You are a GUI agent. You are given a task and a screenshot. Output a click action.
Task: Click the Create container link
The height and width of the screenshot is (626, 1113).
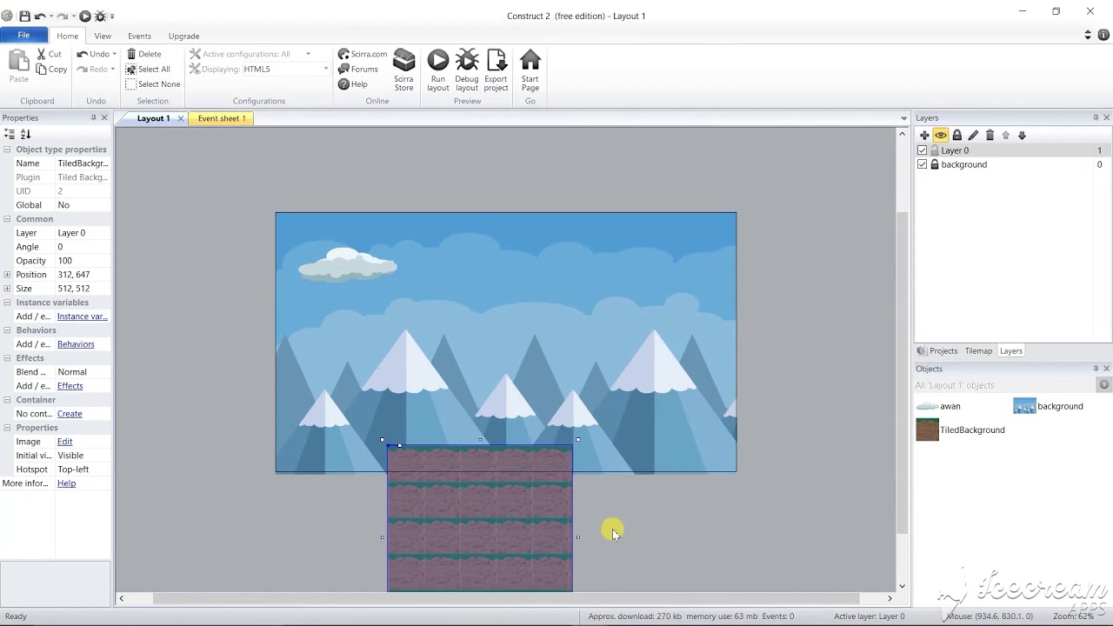(70, 414)
